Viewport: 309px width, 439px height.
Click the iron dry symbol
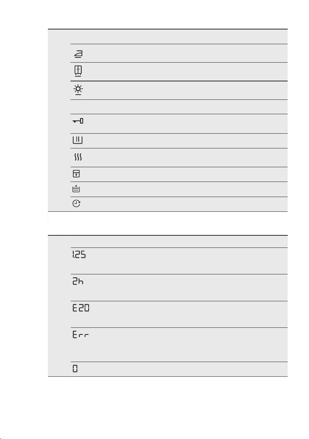[x=78, y=53]
